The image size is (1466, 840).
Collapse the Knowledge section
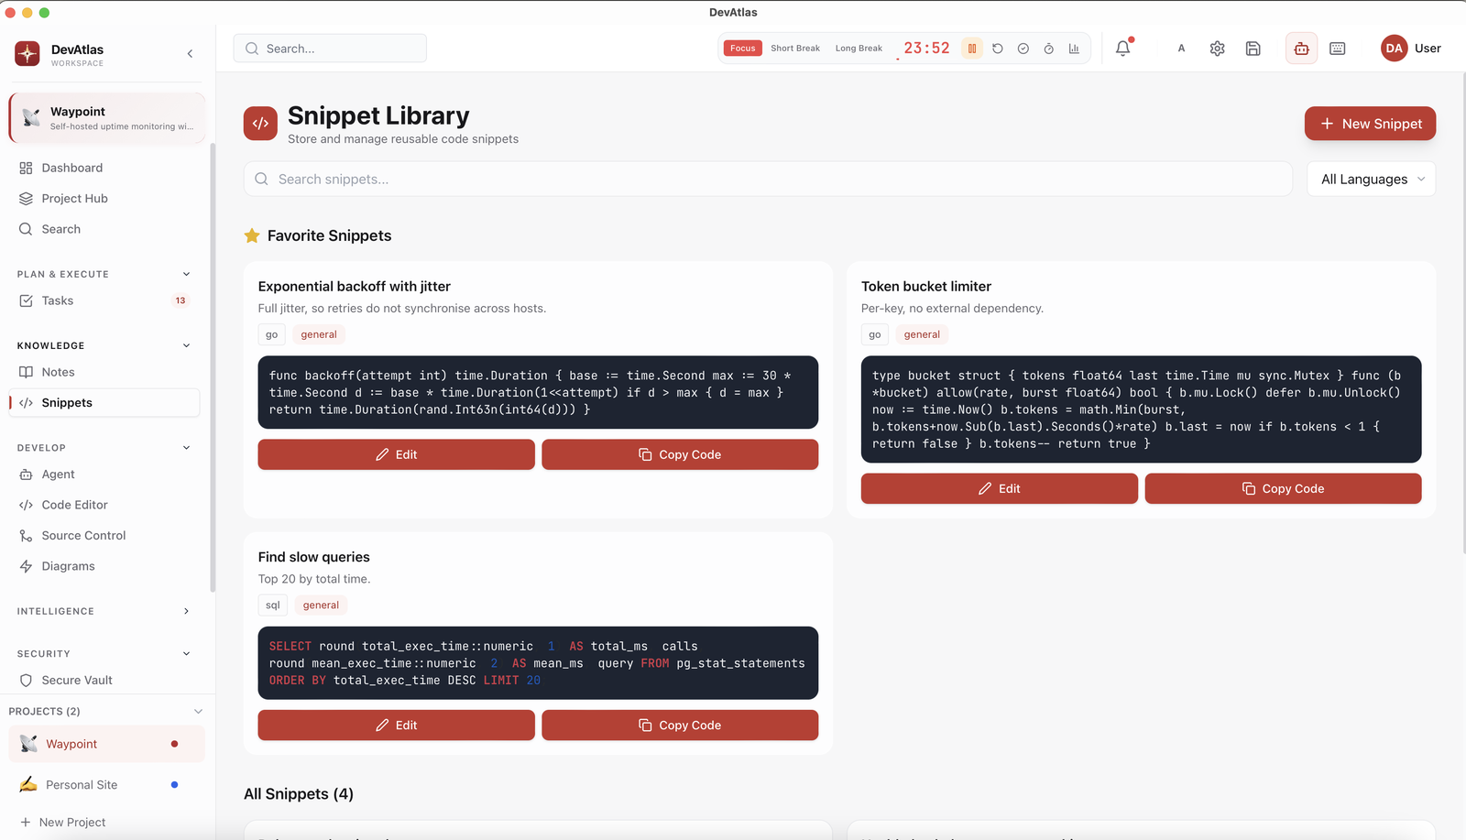(186, 345)
